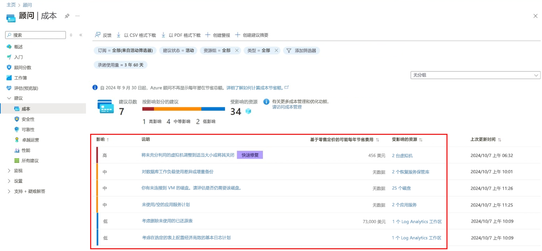Open the 所有建议 grid icon
The width and height of the screenshot is (542, 251).
(17, 161)
